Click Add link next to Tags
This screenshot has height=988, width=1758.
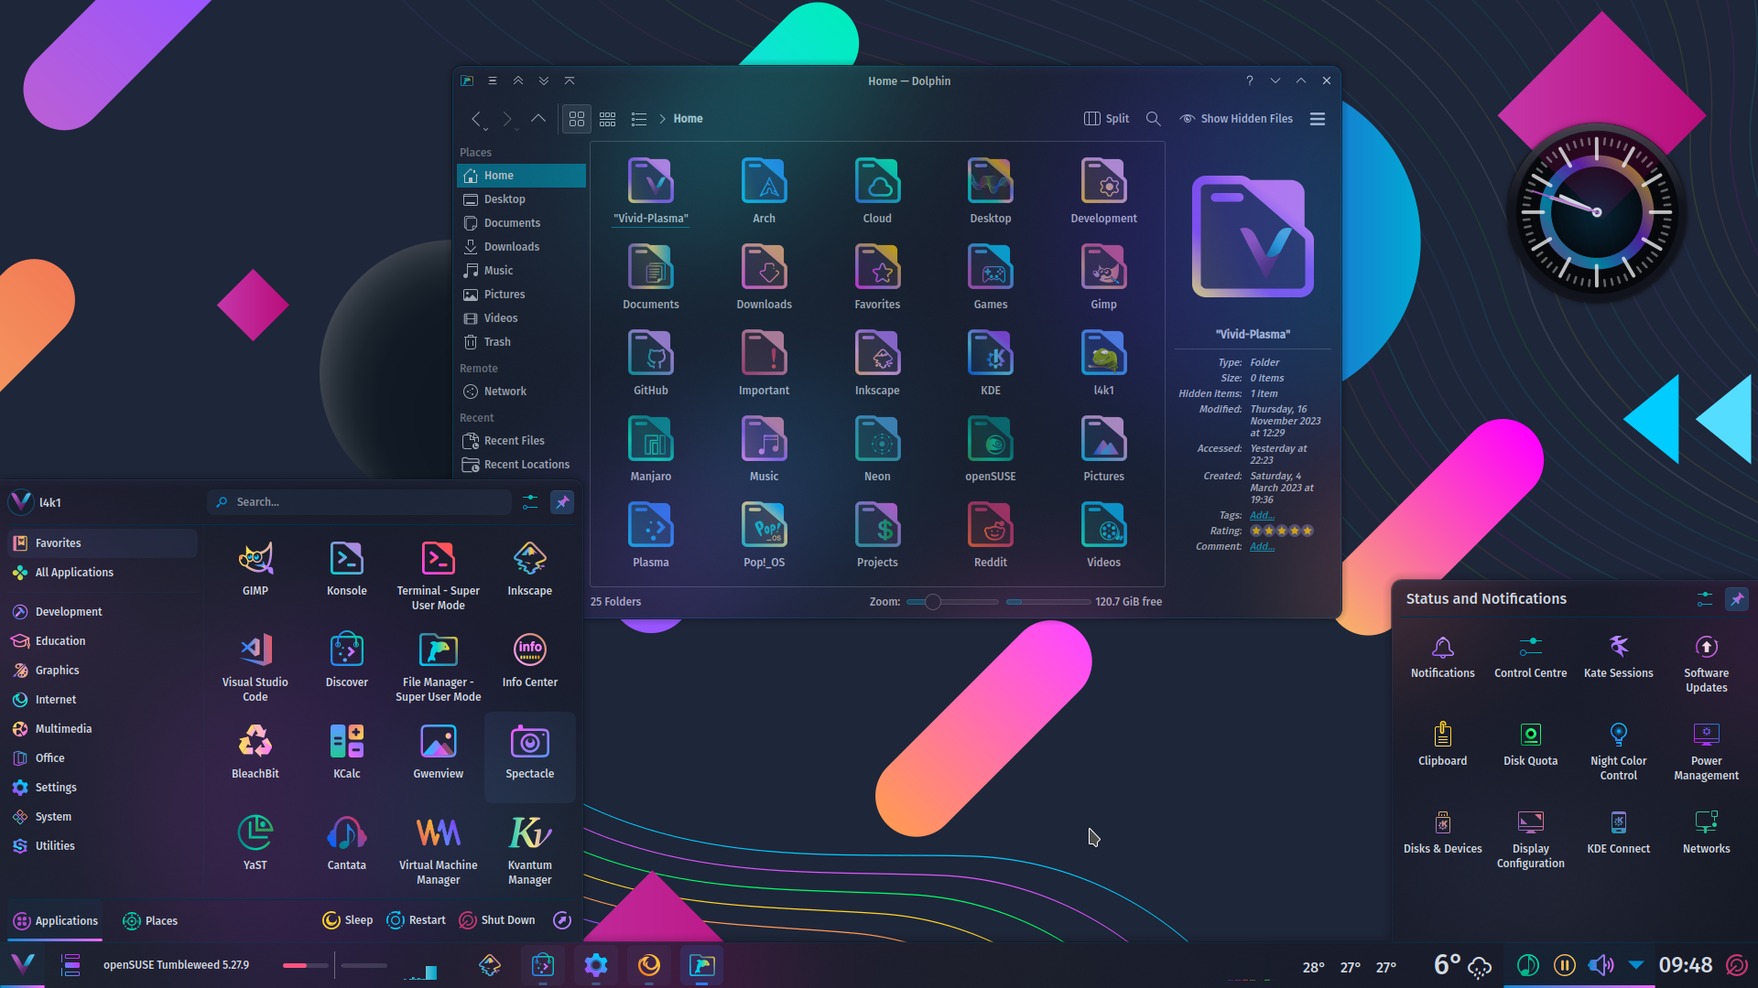[1262, 515]
